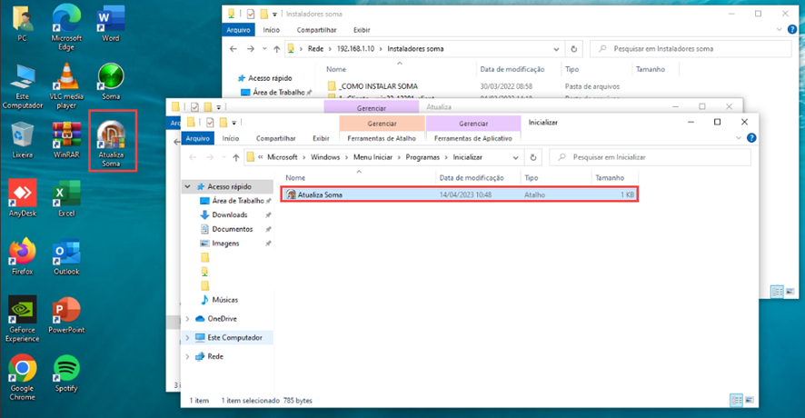Open the Exibir tab in the Inicializar window
This screenshot has width=805, height=418.
tap(321, 138)
